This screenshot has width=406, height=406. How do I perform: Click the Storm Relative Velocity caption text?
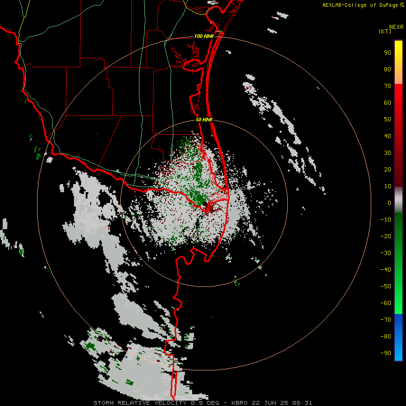203,403
